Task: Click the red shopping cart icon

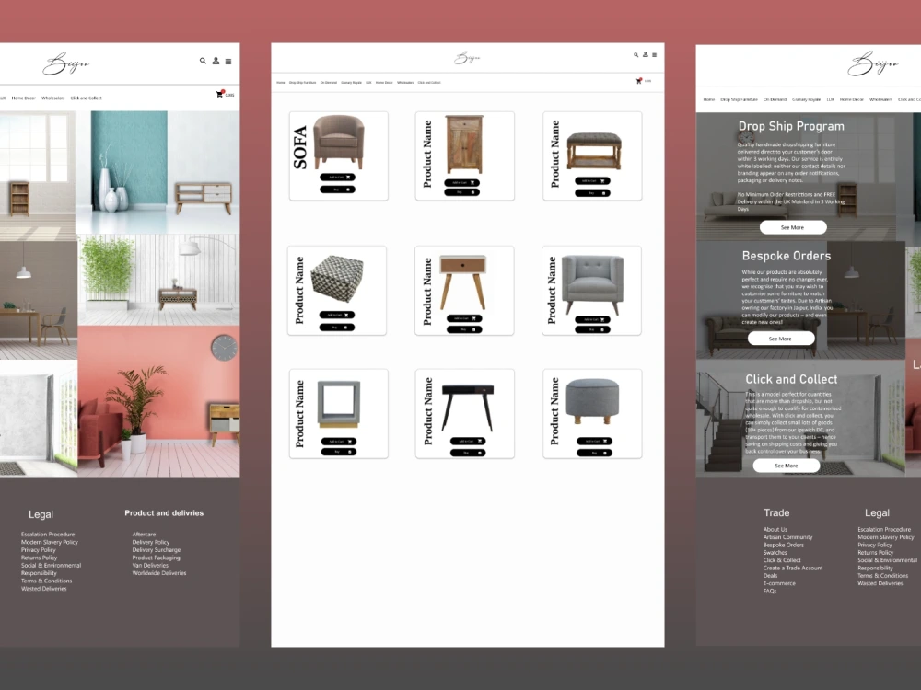Action: point(218,94)
